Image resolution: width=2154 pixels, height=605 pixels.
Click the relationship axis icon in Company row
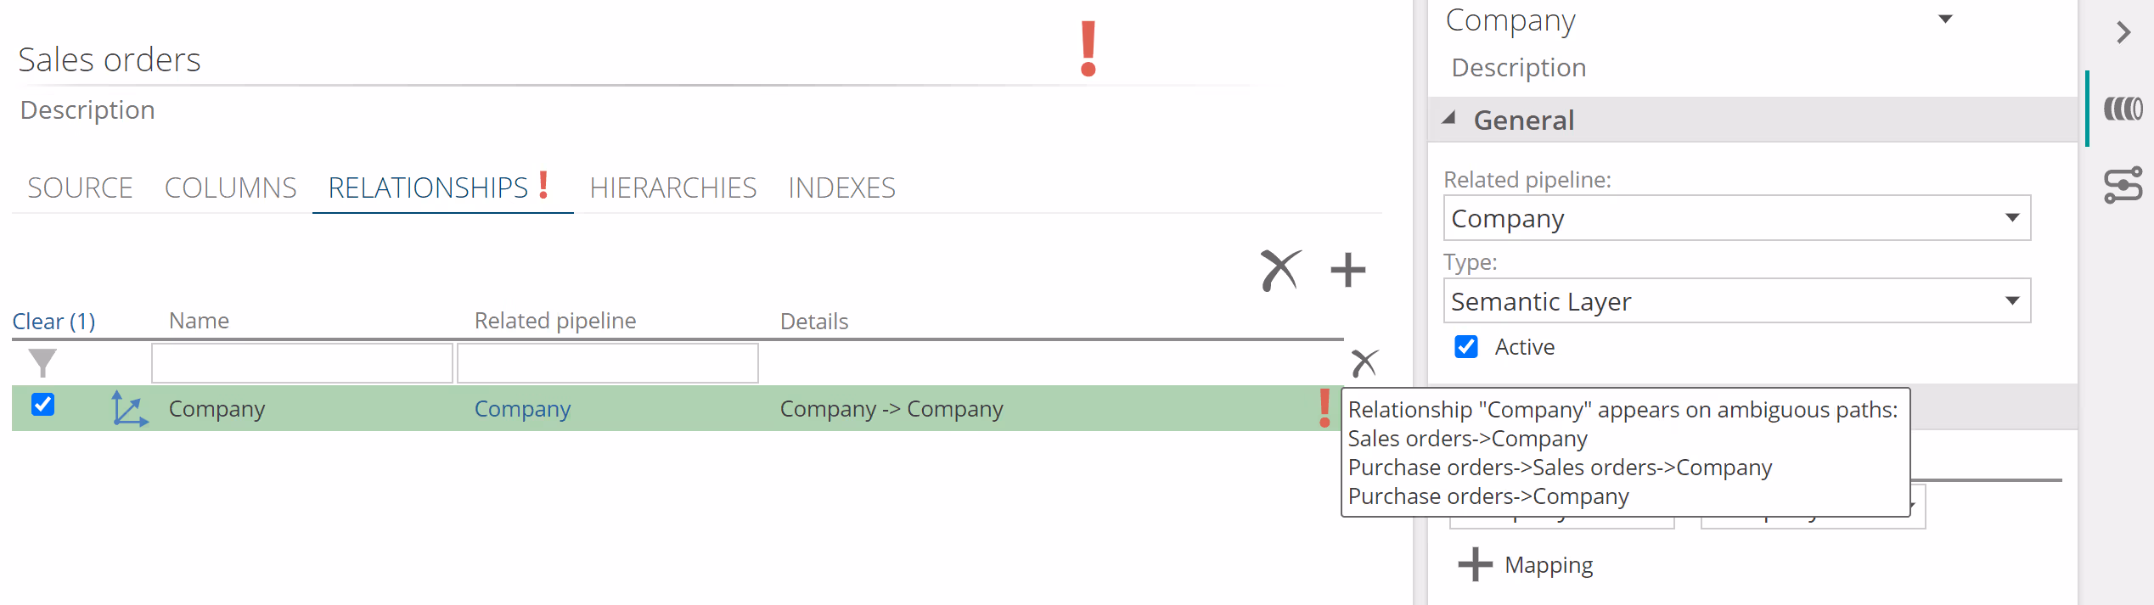tap(129, 409)
